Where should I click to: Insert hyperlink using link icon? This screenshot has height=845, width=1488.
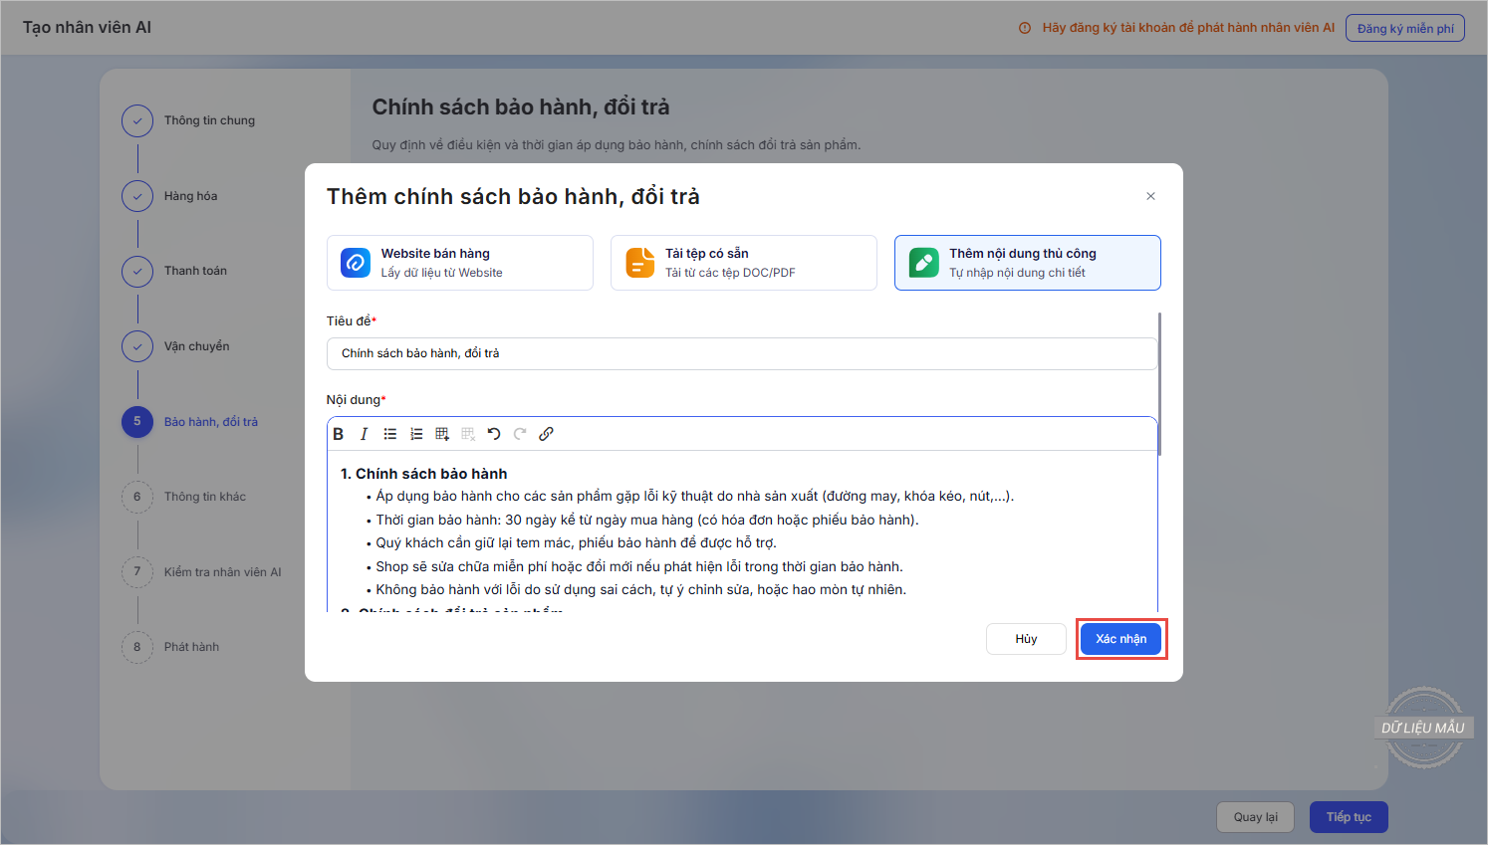(x=546, y=434)
